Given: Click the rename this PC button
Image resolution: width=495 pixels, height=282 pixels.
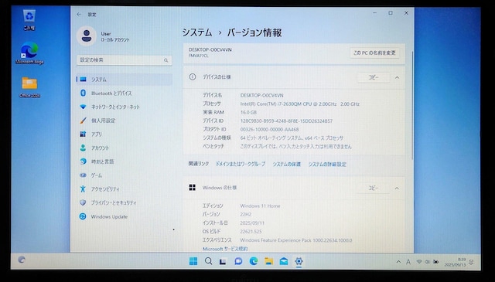Looking at the screenshot, I should [x=374, y=53].
